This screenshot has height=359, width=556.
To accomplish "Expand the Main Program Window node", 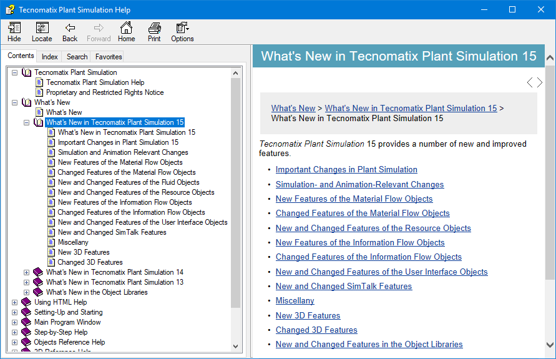I will (14, 322).
